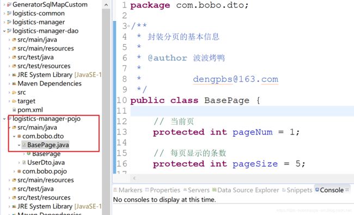The width and height of the screenshot is (354, 215).
Task: Collapse the com.bobo.dto package arrow
Action: tap(14, 136)
